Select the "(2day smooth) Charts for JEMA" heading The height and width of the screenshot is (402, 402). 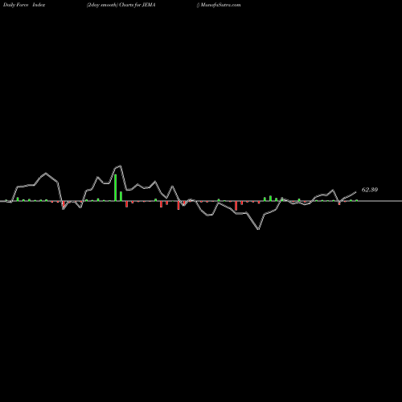(121, 5)
